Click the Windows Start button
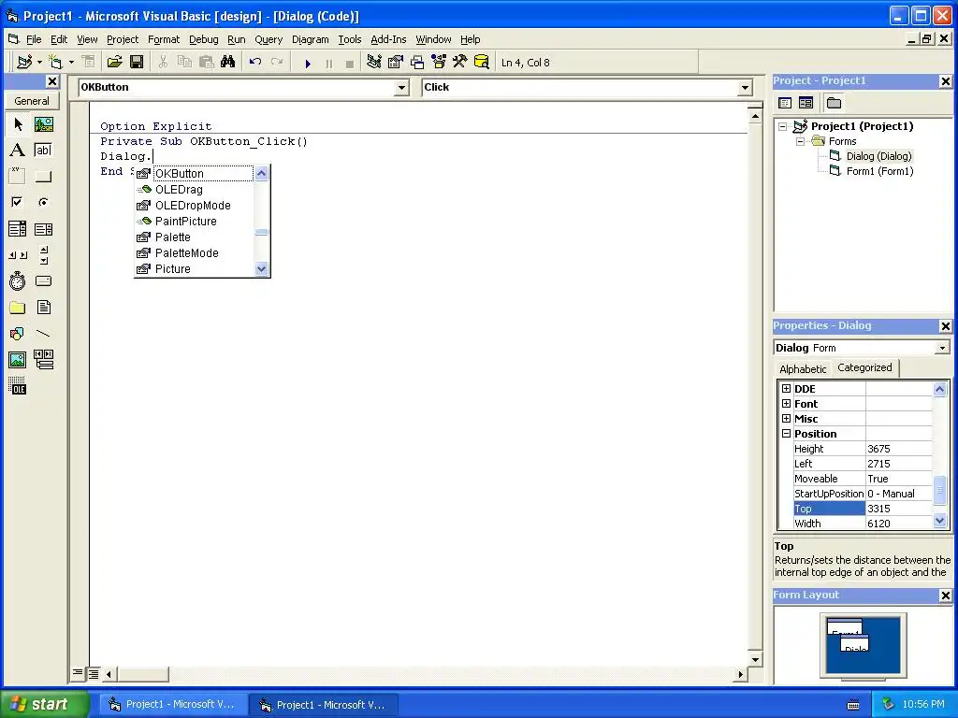Image resolution: width=958 pixels, height=718 pixels. click(x=44, y=704)
